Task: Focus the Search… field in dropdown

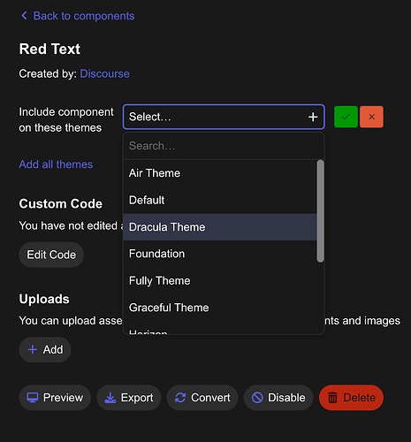Action: [x=224, y=146]
